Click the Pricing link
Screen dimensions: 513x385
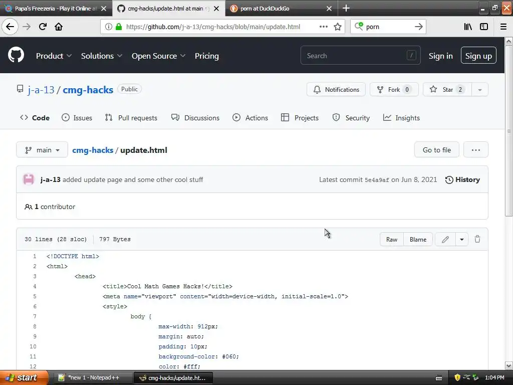207,56
